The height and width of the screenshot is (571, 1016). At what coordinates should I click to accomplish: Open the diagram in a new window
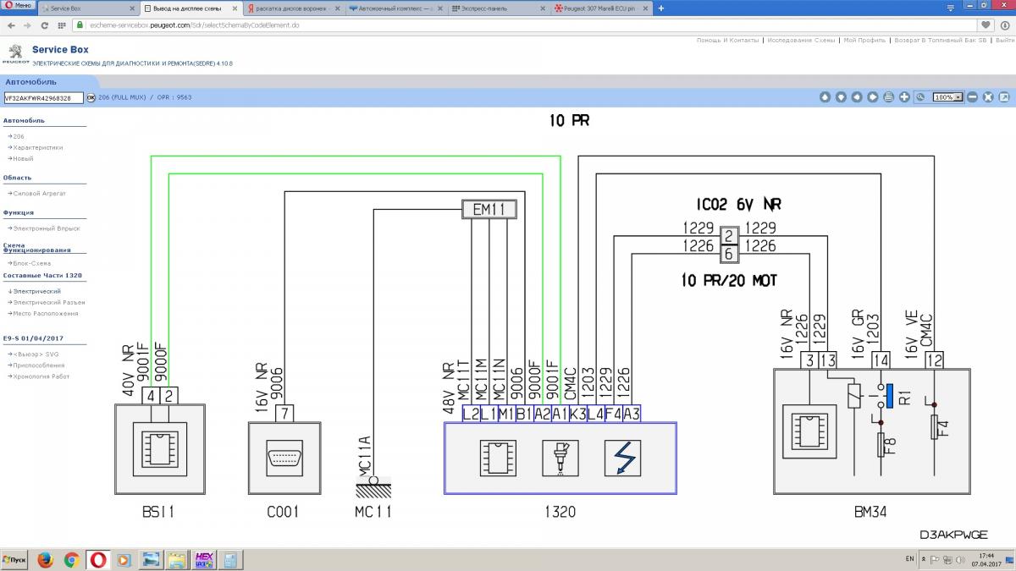click(1004, 97)
